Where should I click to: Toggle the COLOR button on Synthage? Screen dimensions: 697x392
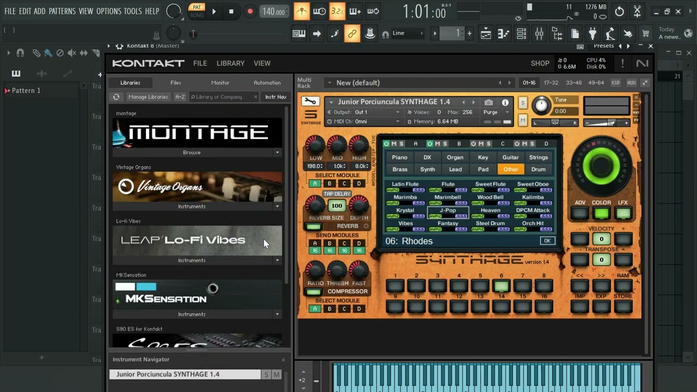coord(601,213)
